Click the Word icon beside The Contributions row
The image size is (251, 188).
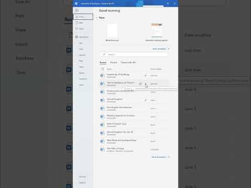pos(102,84)
